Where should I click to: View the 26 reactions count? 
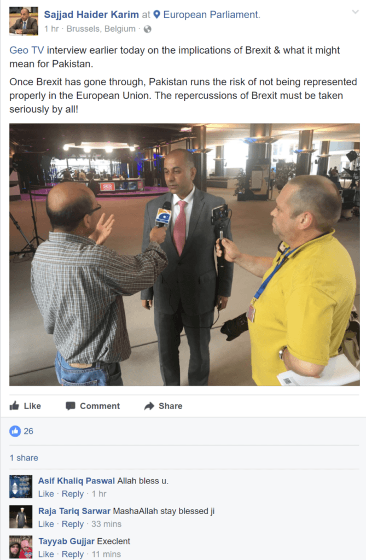(28, 431)
